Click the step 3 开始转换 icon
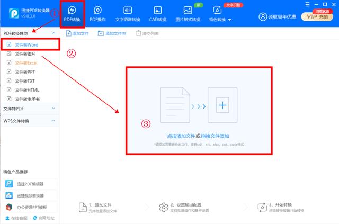 click(262, 208)
